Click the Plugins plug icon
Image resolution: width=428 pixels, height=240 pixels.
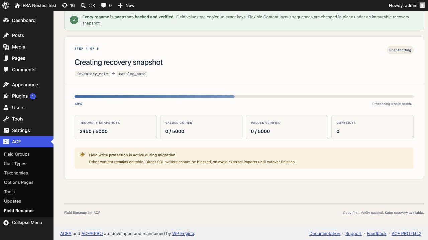6,96
